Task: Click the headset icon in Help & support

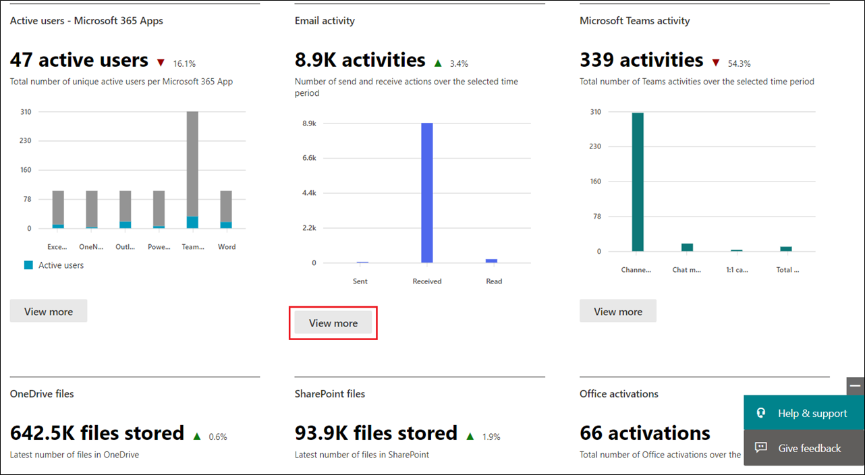Action: click(761, 413)
